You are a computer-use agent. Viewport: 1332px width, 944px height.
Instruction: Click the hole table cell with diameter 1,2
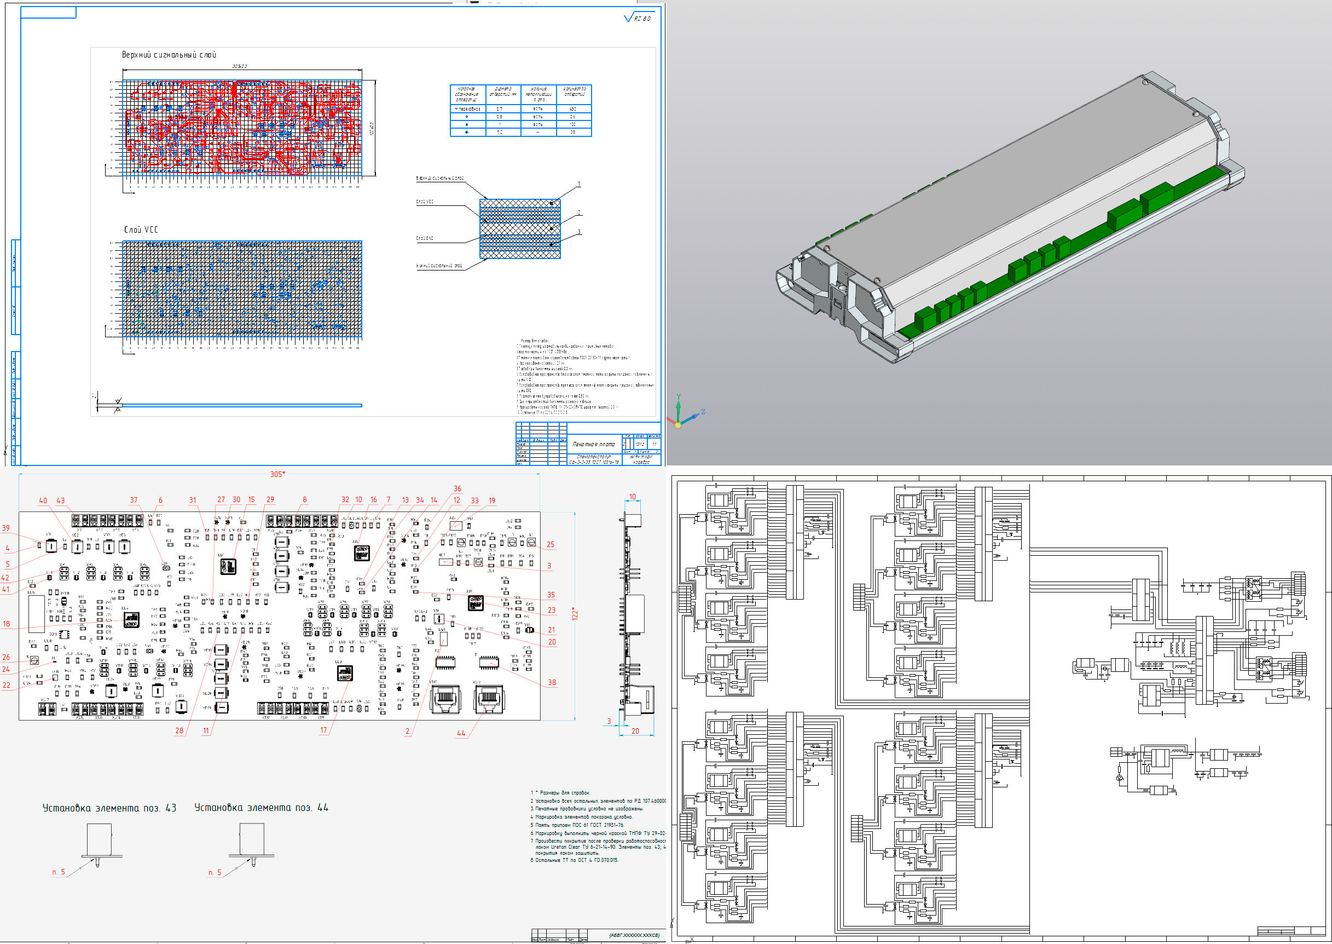click(500, 132)
